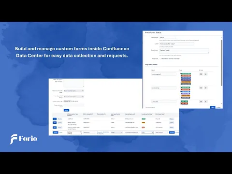Click the blue Submit button on the form
Screen dimensions: 232x174
(x=66, y=110)
